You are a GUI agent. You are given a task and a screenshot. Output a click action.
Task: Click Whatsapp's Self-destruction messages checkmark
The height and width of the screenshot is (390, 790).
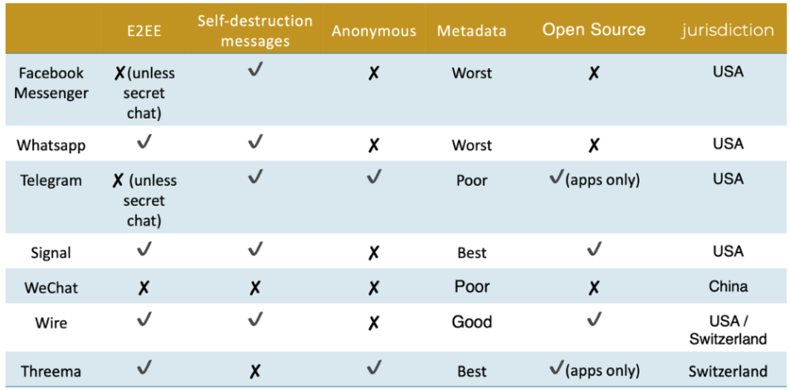256,143
